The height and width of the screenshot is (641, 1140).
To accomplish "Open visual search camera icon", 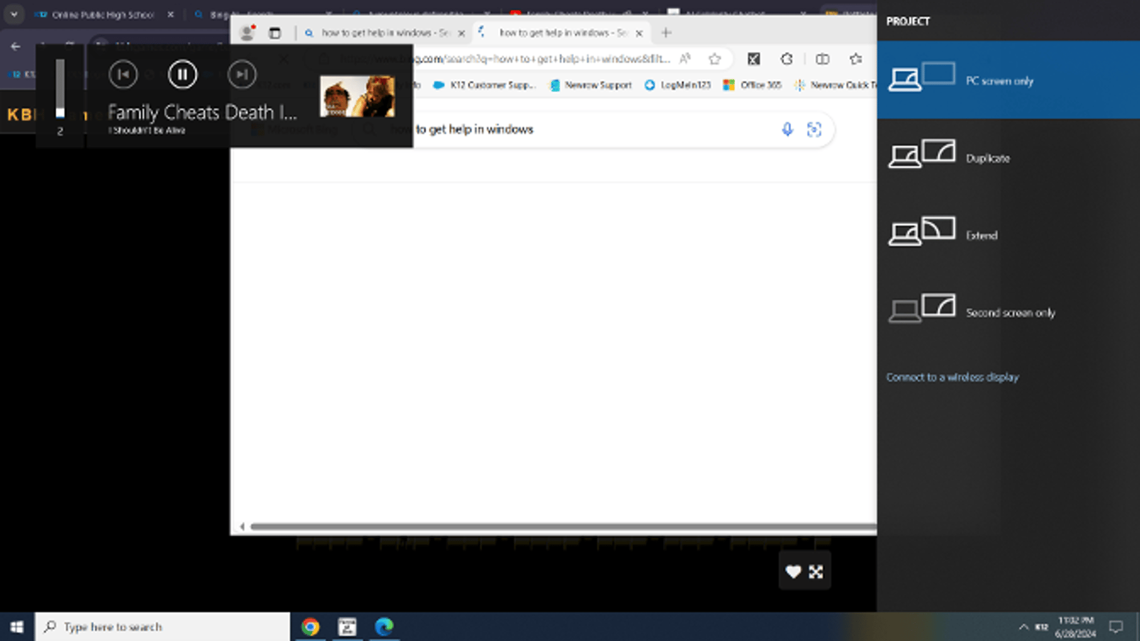I will click(814, 129).
